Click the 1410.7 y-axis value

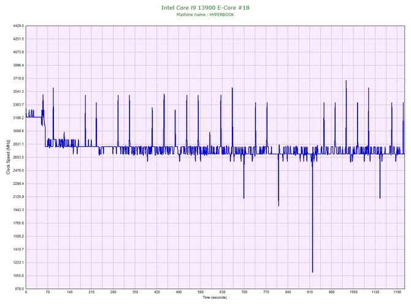point(18,249)
